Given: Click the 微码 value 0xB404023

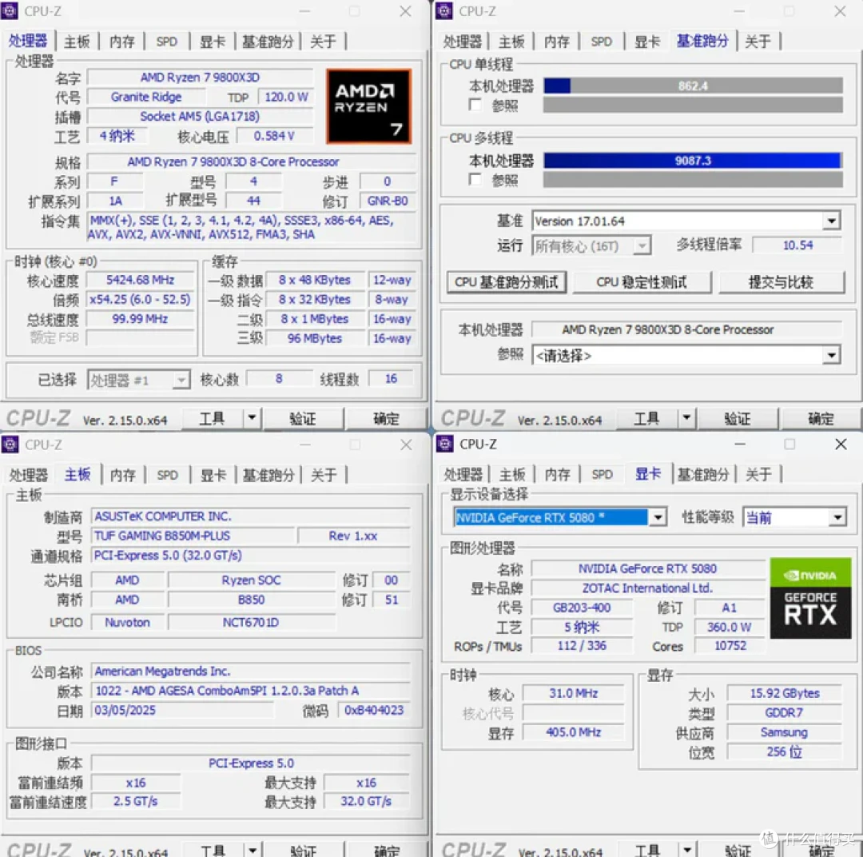Looking at the screenshot, I should click(x=374, y=711).
